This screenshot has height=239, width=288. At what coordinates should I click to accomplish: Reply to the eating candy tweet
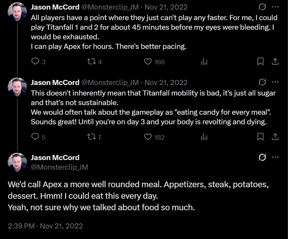click(35, 137)
